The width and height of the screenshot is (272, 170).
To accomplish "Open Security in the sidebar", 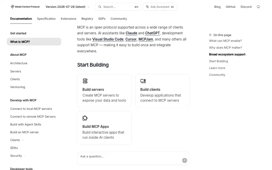I will pos(16,156).
